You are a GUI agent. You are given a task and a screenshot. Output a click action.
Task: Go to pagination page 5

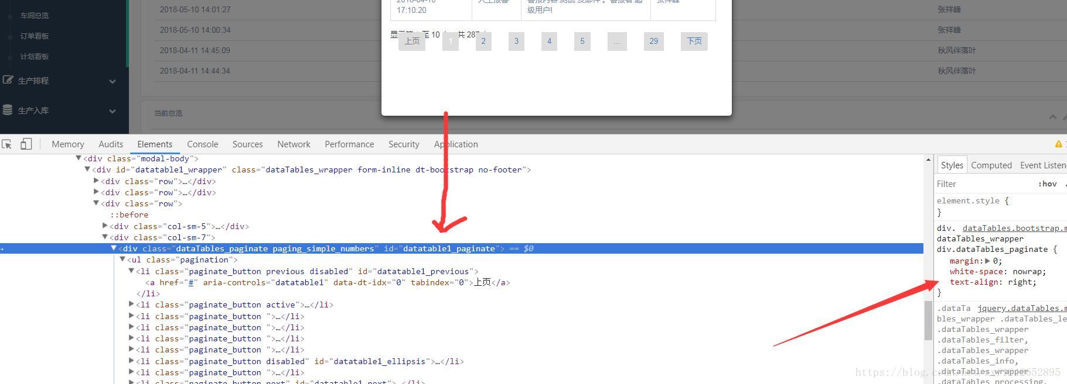point(582,41)
